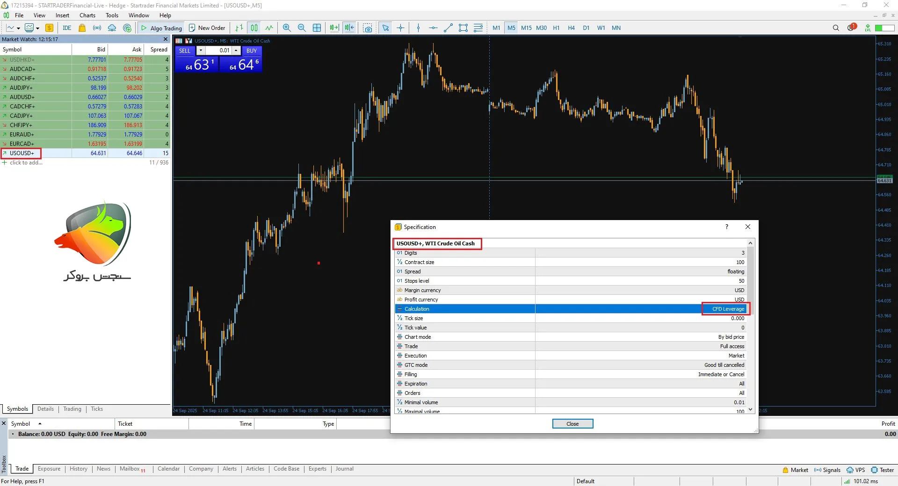Click the Zoom In magnifier icon
898x486 pixels.
pos(287,28)
